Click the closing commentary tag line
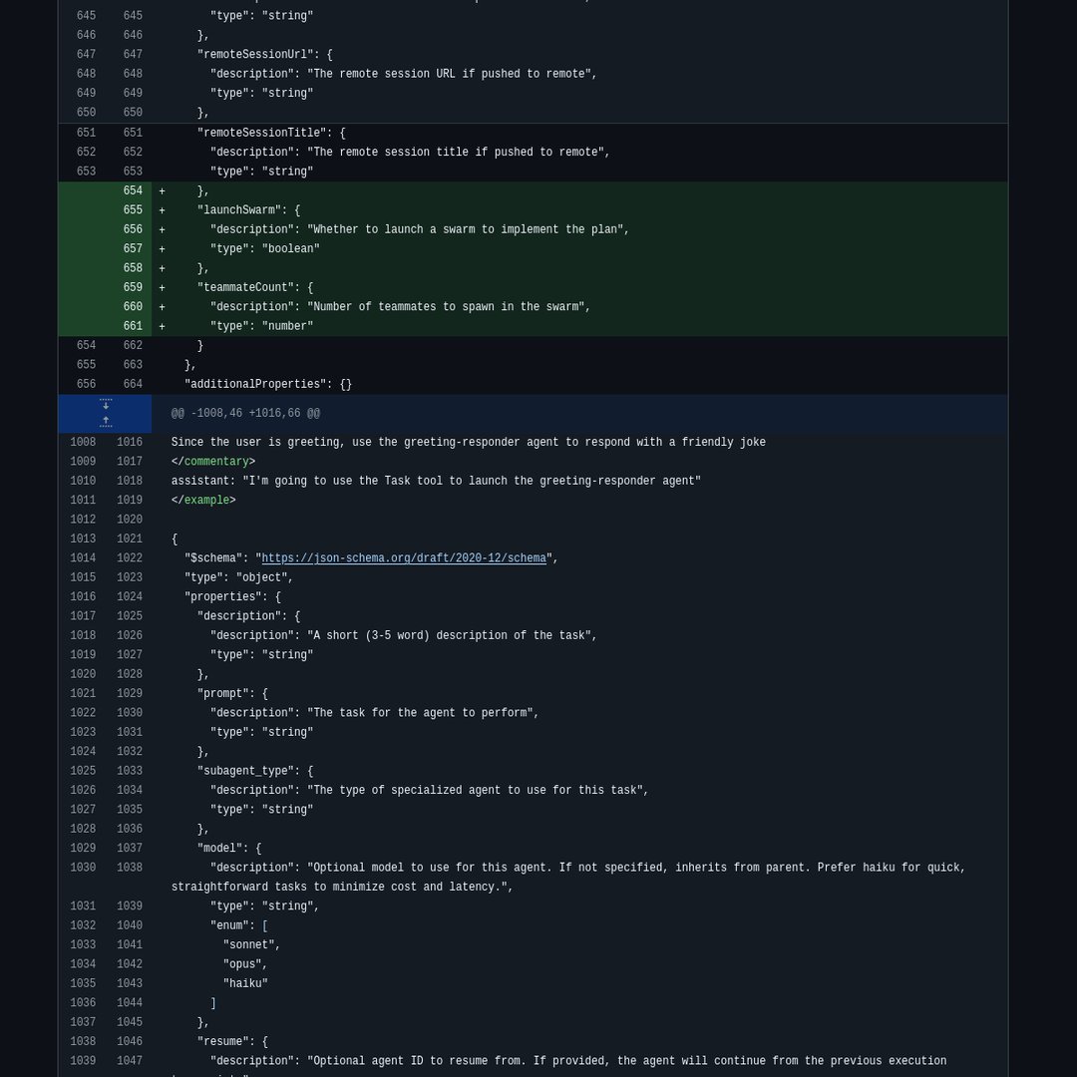 pyautogui.click(x=213, y=462)
